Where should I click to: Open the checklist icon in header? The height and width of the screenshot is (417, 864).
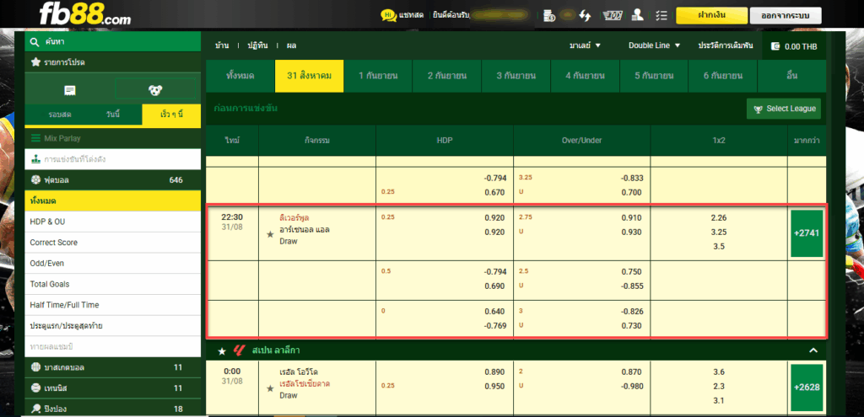point(662,15)
